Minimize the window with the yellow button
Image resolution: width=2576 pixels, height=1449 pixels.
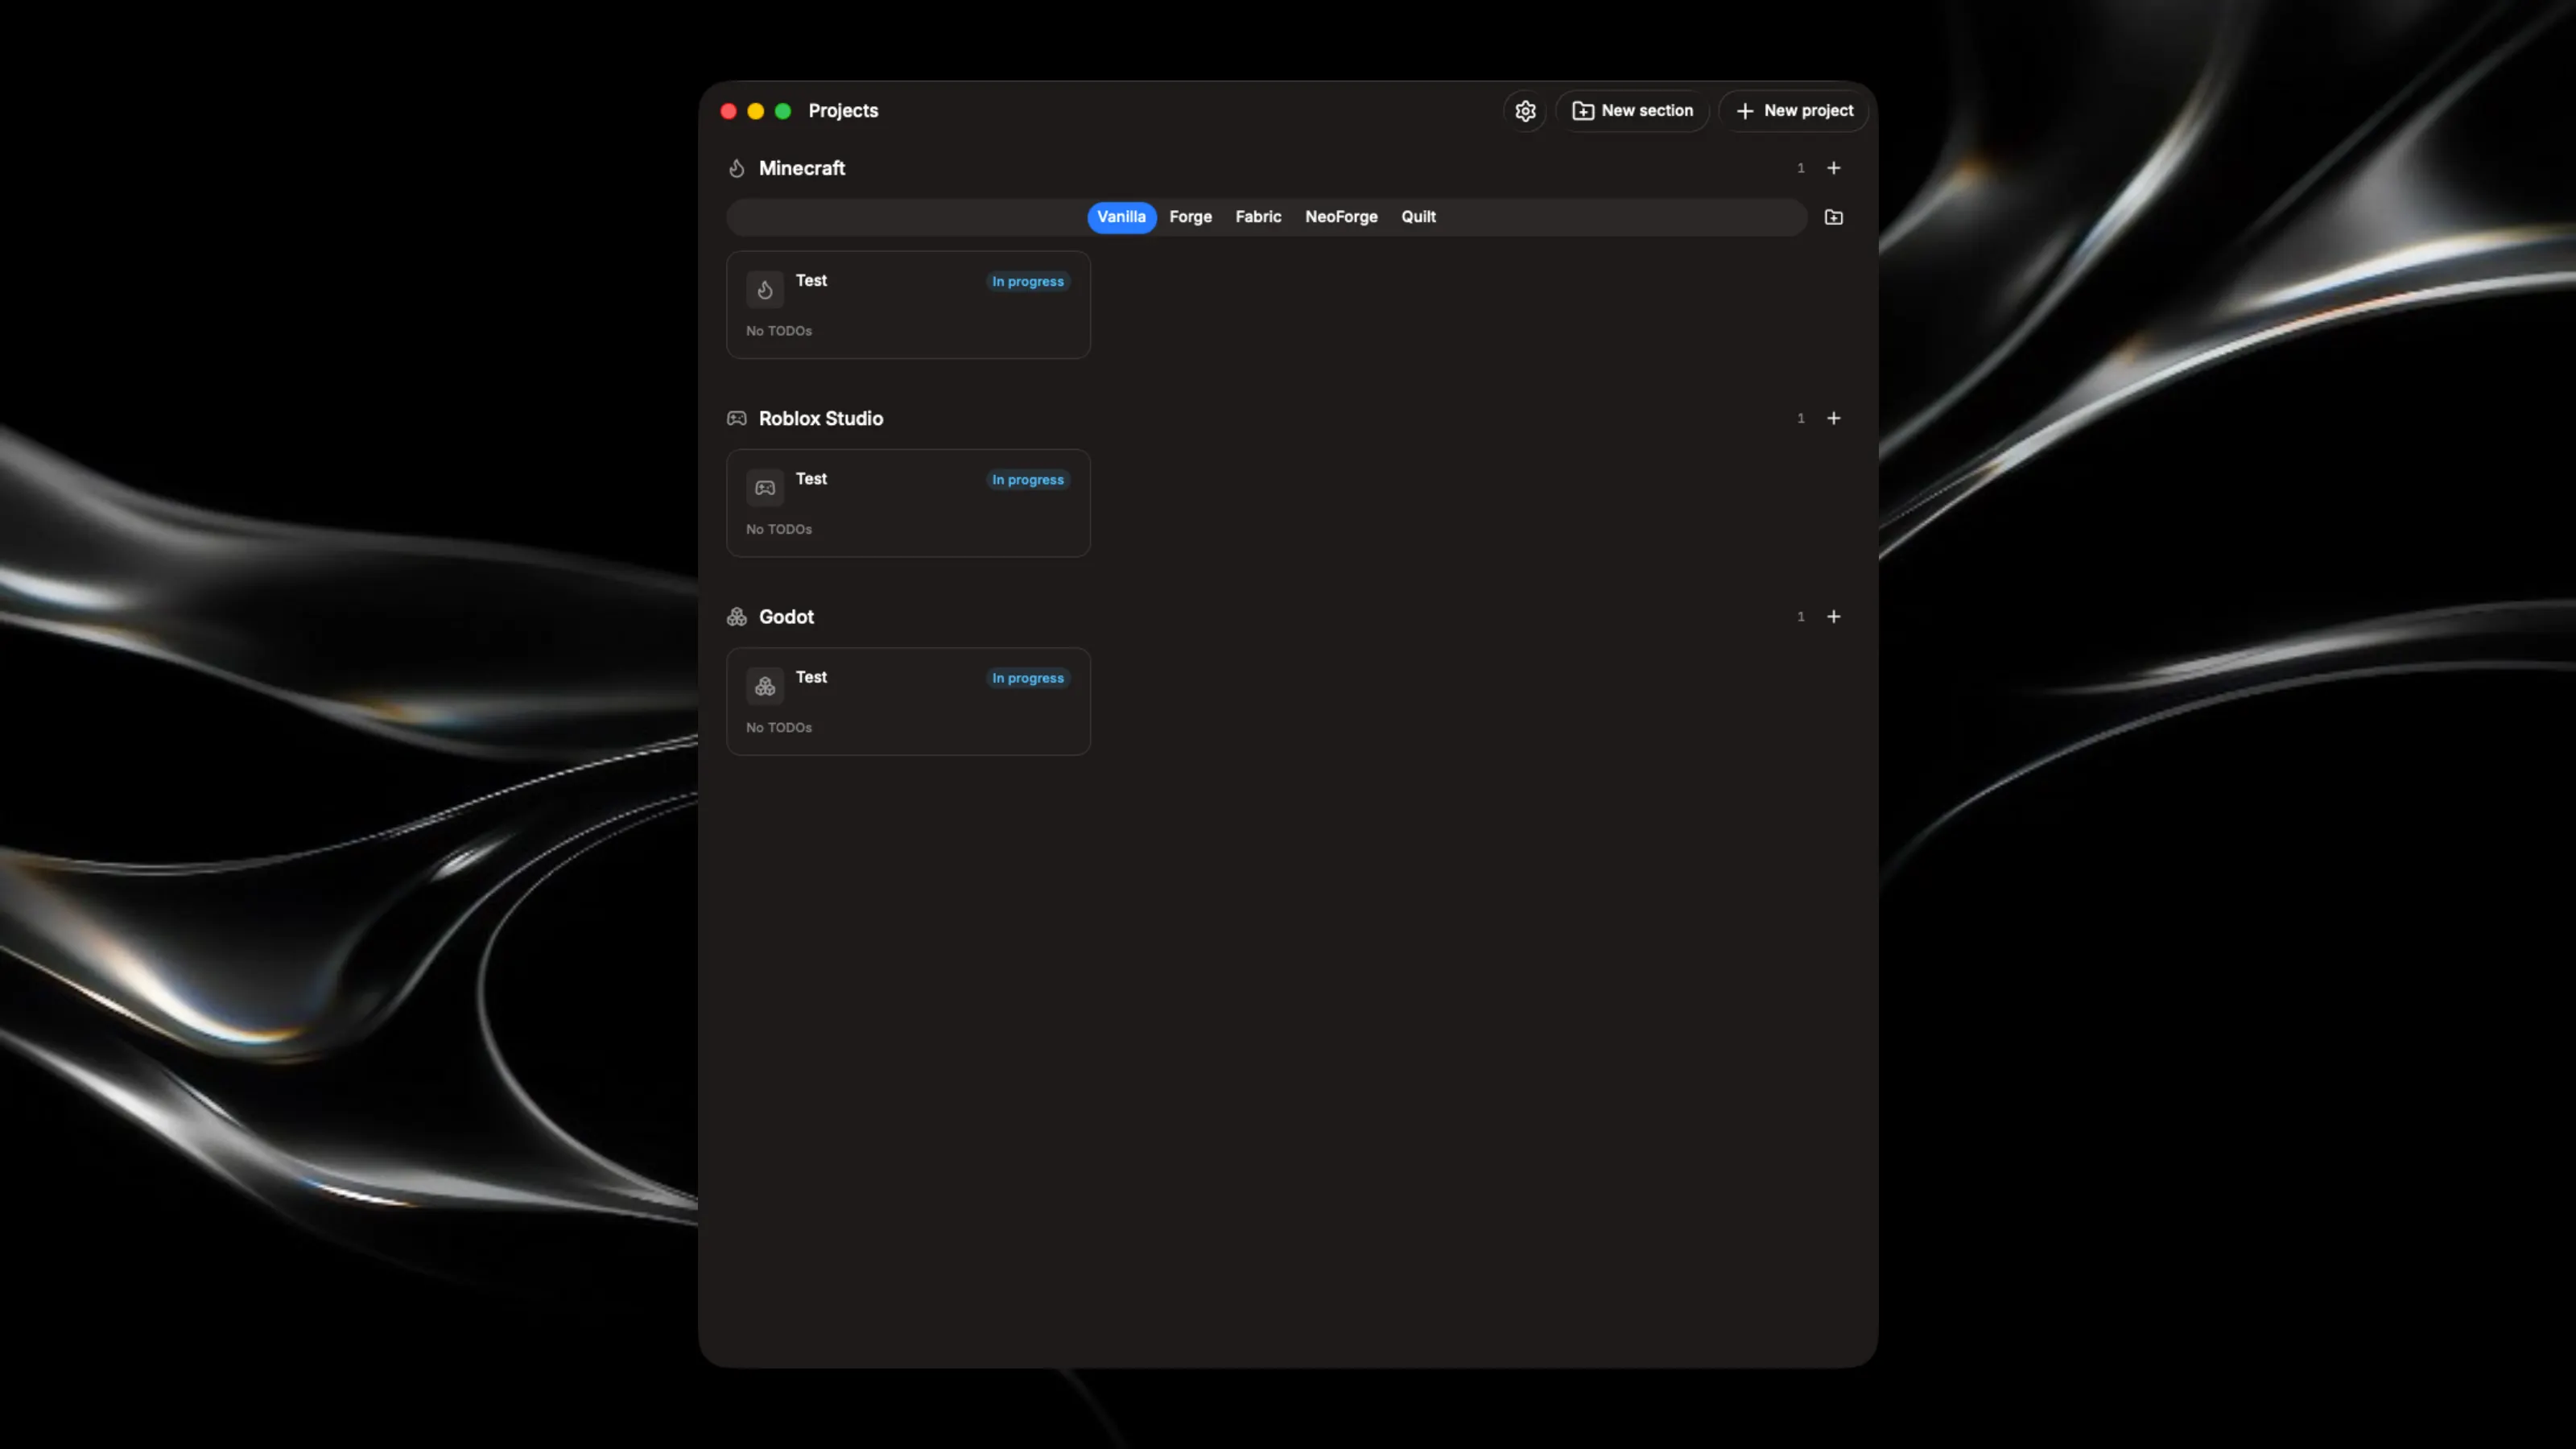click(756, 111)
